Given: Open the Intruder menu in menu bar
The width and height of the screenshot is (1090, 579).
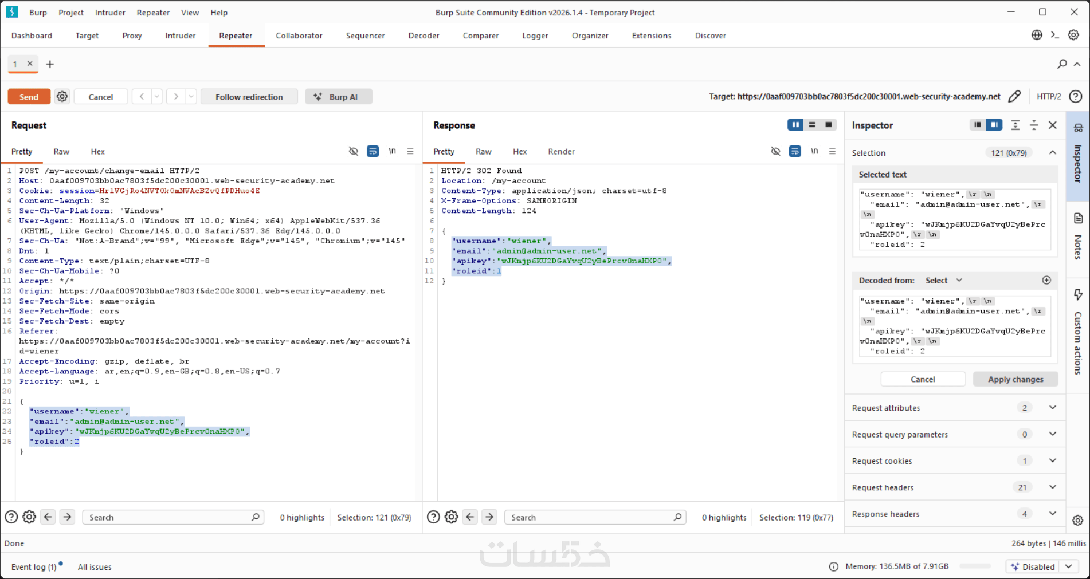Looking at the screenshot, I should pos(110,12).
